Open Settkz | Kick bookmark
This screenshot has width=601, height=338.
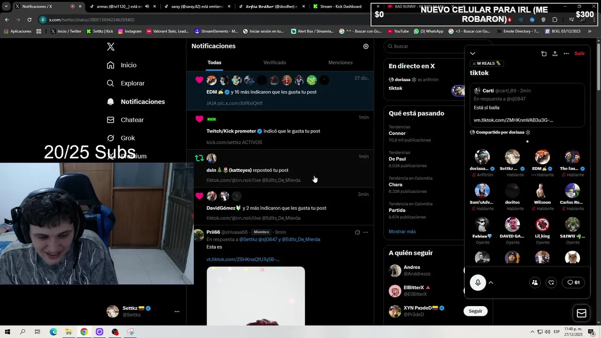click(x=100, y=31)
